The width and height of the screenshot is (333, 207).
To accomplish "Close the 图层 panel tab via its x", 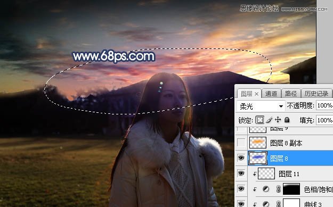I will (x=257, y=94).
